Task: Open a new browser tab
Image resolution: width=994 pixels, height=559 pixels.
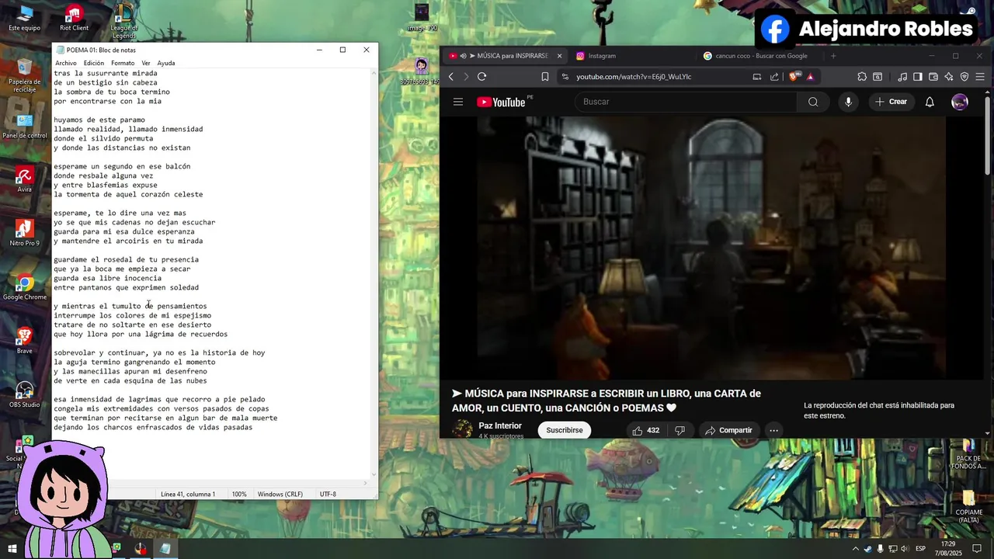Action: coord(833,56)
